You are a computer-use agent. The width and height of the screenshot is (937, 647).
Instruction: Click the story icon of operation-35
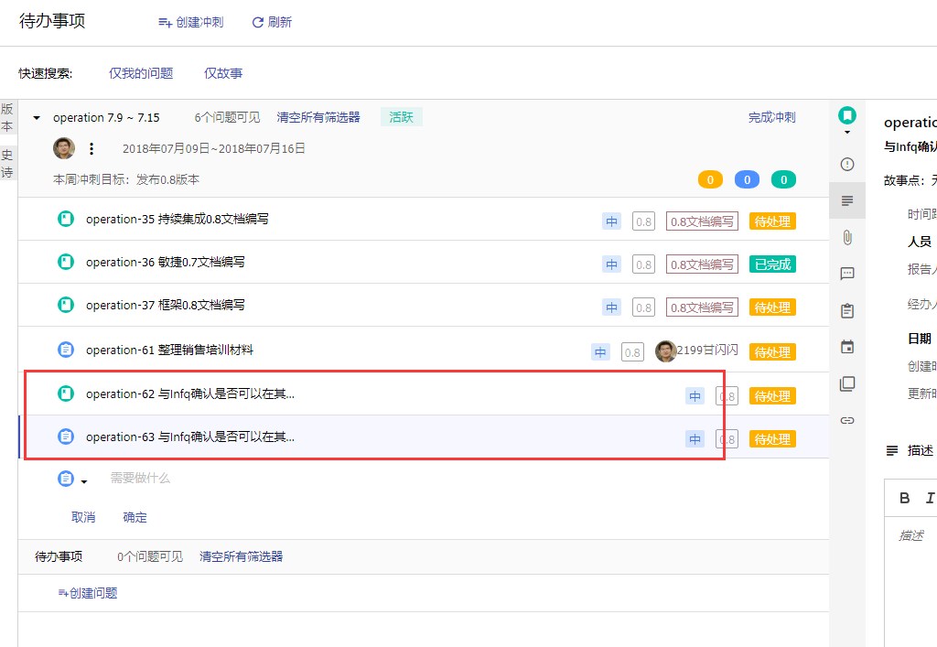pos(66,219)
